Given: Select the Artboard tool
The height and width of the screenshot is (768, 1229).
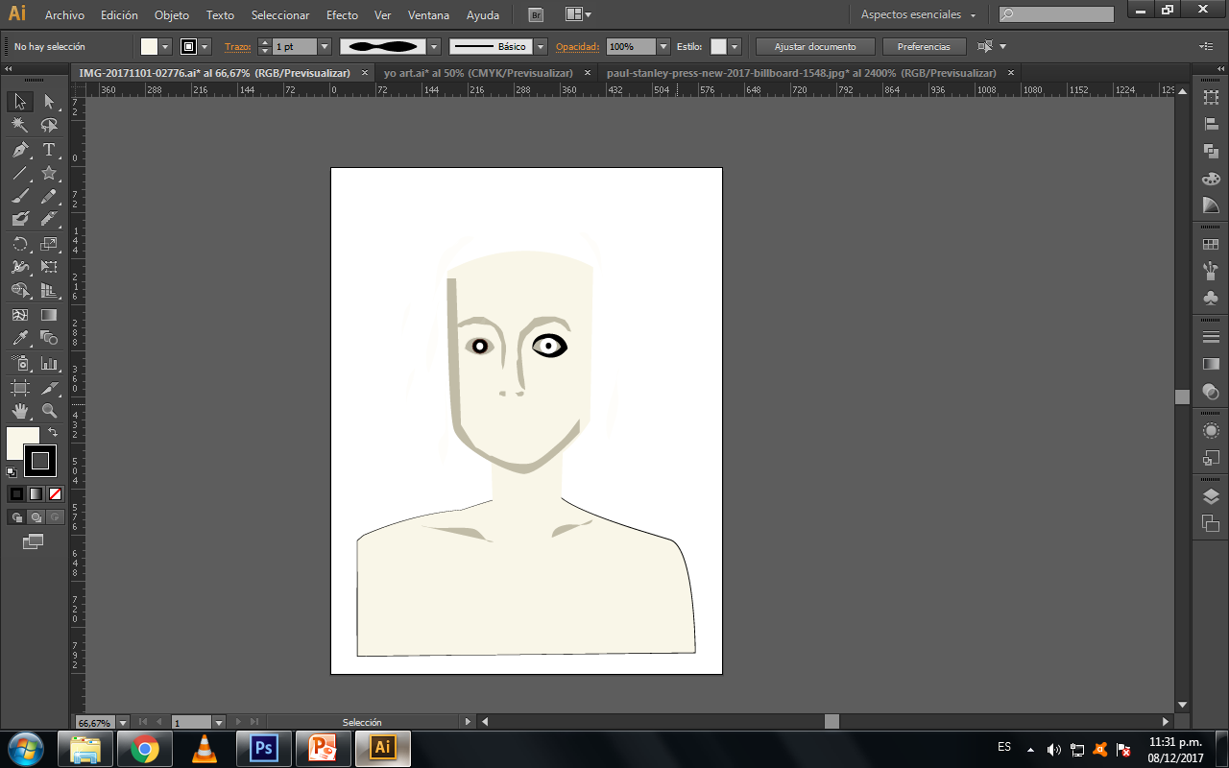Looking at the screenshot, I should 19,388.
